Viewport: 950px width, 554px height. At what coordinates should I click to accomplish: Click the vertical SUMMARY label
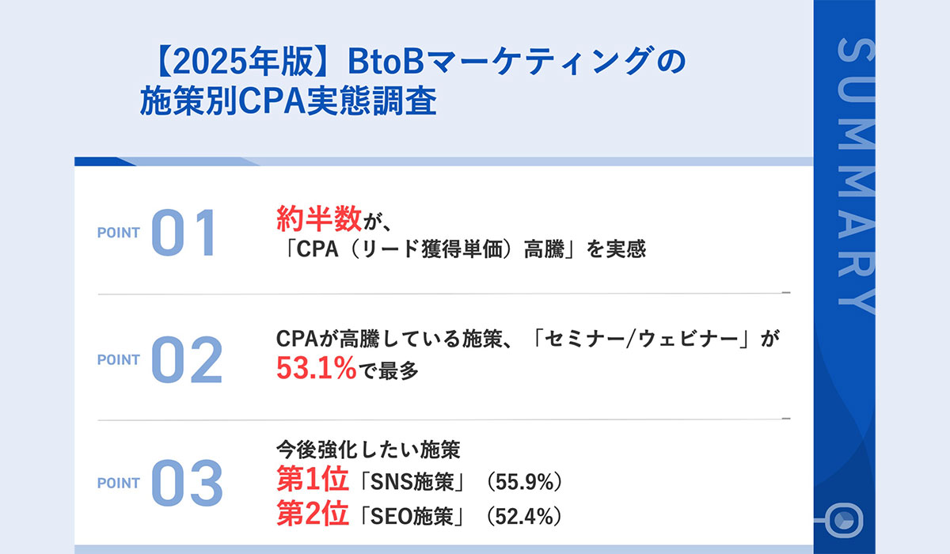click(x=856, y=174)
